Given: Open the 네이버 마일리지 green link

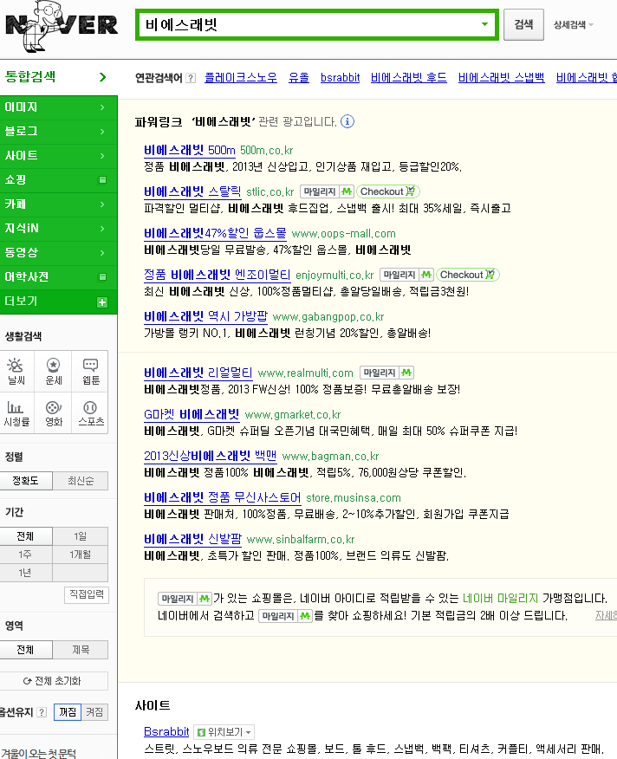Looking at the screenshot, I should [x=500, y=599].
